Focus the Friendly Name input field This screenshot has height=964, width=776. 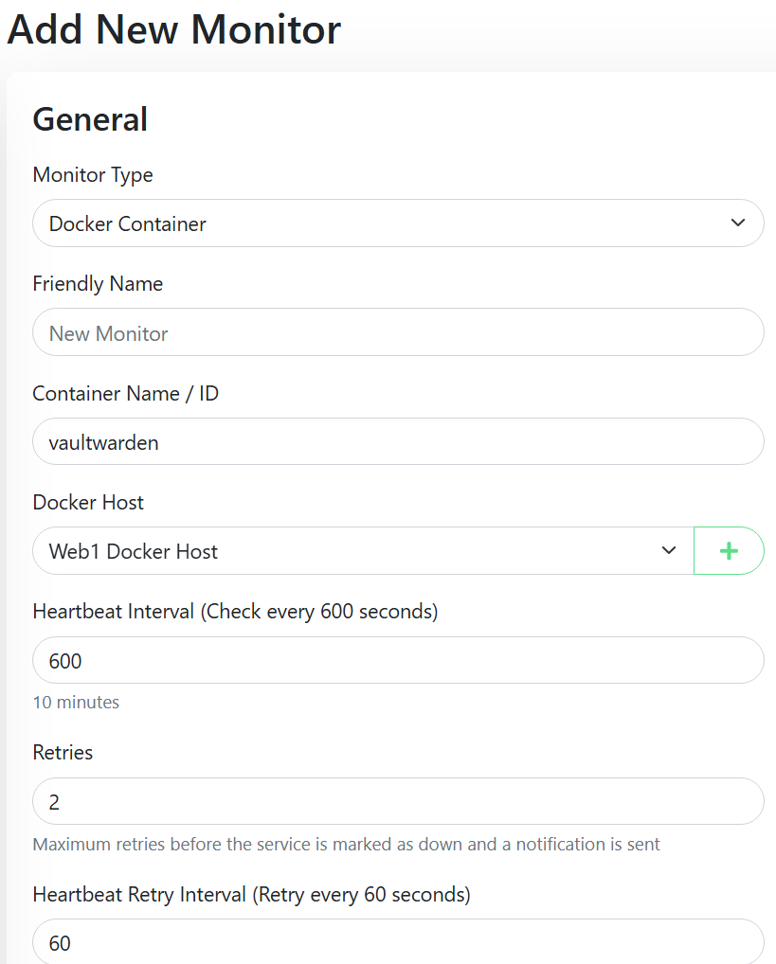coord(398,333)
